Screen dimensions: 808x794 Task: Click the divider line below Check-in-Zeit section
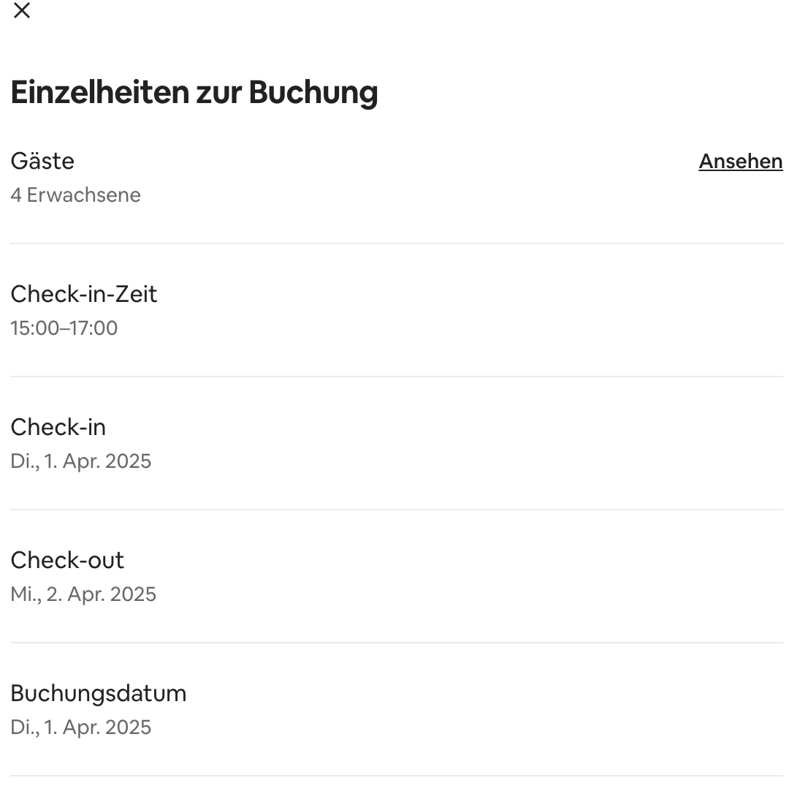tap(396, 377)
